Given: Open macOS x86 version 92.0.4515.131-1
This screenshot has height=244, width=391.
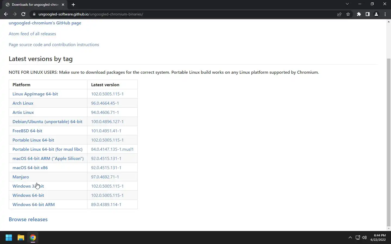Looking at the screenshot, I should [x=106, y=168].
